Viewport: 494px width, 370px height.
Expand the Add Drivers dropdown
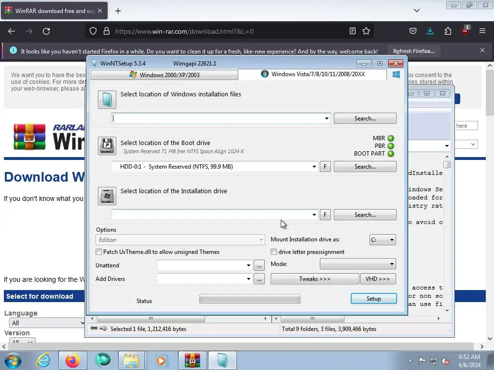click(x=248, y=279)
